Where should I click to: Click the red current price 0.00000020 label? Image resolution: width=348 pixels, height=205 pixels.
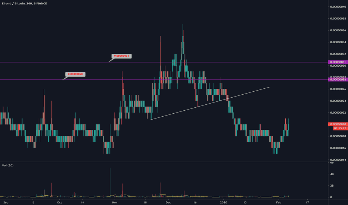click(x=338, y=124)
